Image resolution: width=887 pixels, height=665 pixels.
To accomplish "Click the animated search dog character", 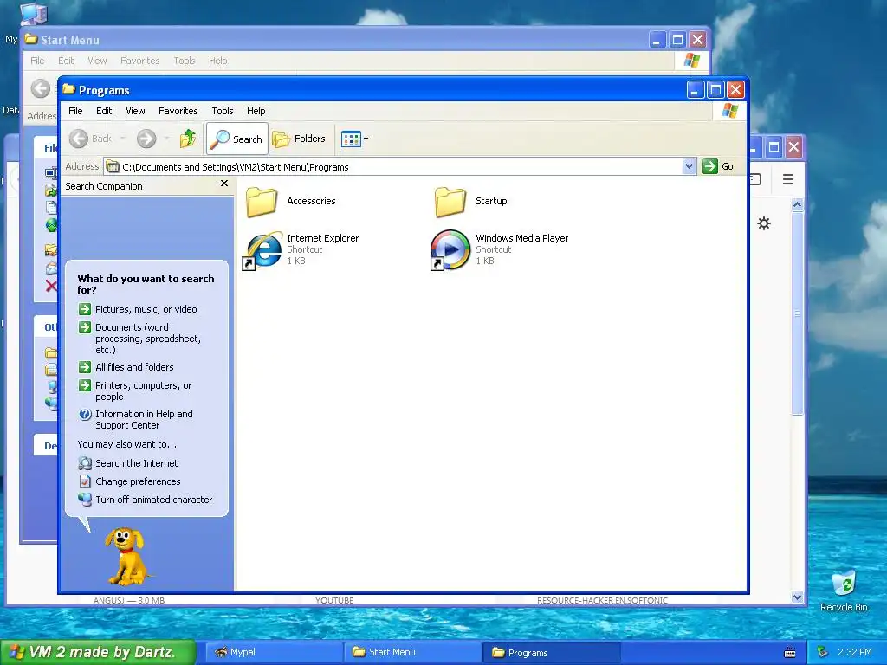I will point(127,557).
